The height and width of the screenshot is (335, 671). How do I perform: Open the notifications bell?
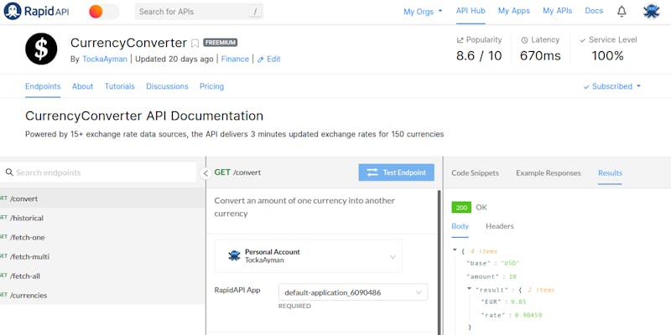coord(622,12)
